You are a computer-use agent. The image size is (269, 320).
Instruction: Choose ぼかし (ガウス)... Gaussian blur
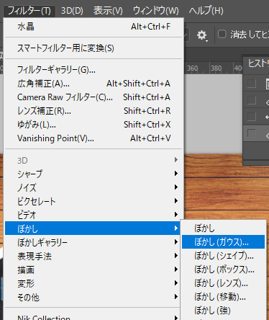(223, 242)
